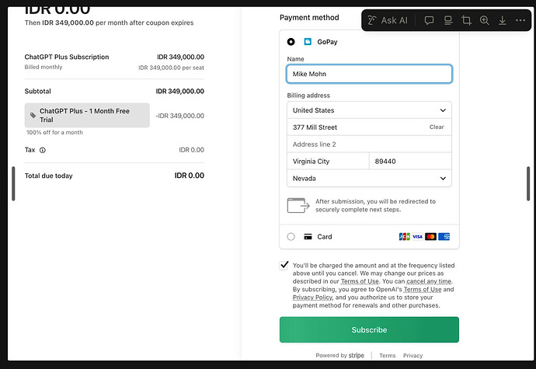Screen dimensions: 536x369
Task: Click the Payment method heading
Action: click(x=309, y=17)
